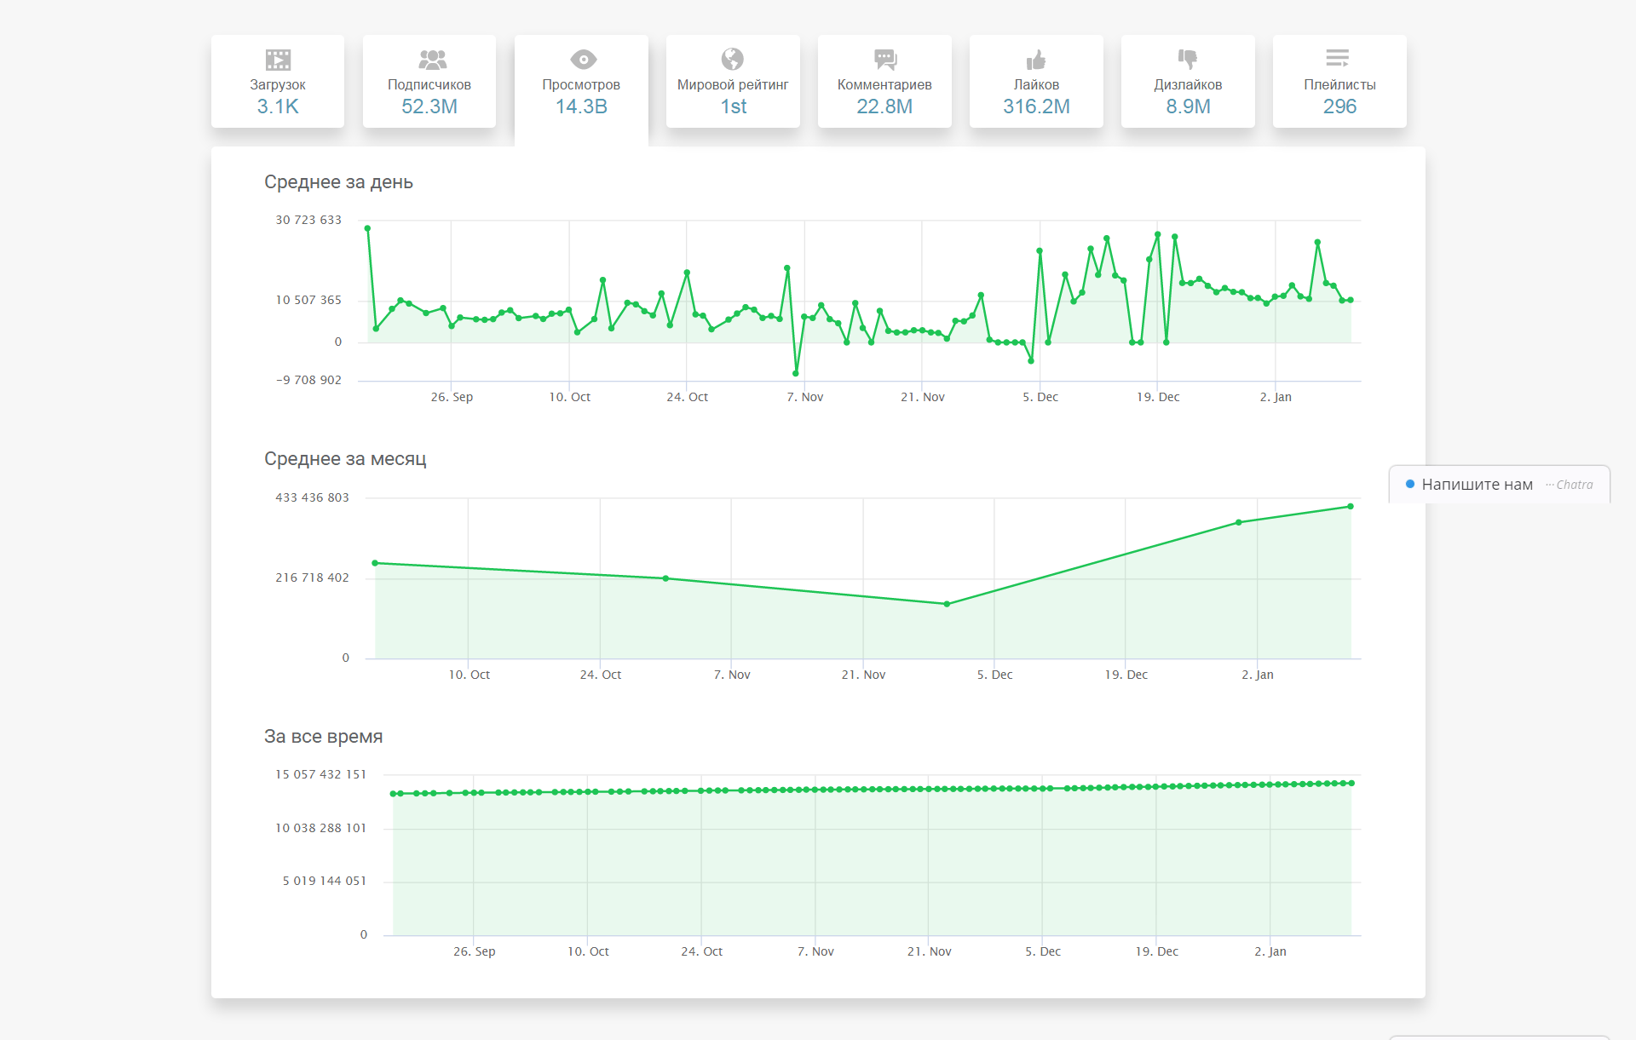
Task: Click lowest point on monthly average line
Action: pos(947,604)
